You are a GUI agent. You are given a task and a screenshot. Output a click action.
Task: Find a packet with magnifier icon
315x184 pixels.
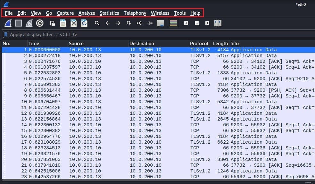point(97,23)
